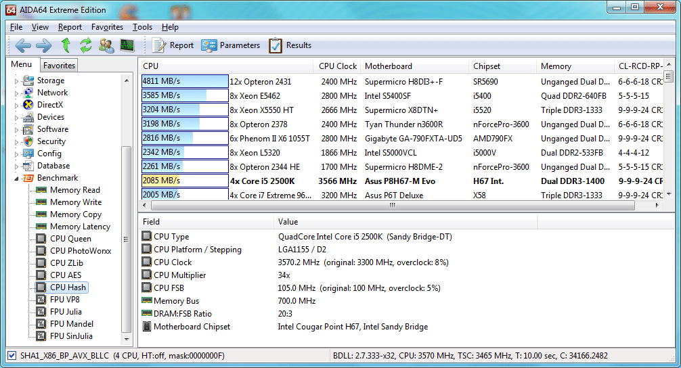
Task: Collapse the Benchmark tree node
Action: pyautogui.click(x=16, y=178)
